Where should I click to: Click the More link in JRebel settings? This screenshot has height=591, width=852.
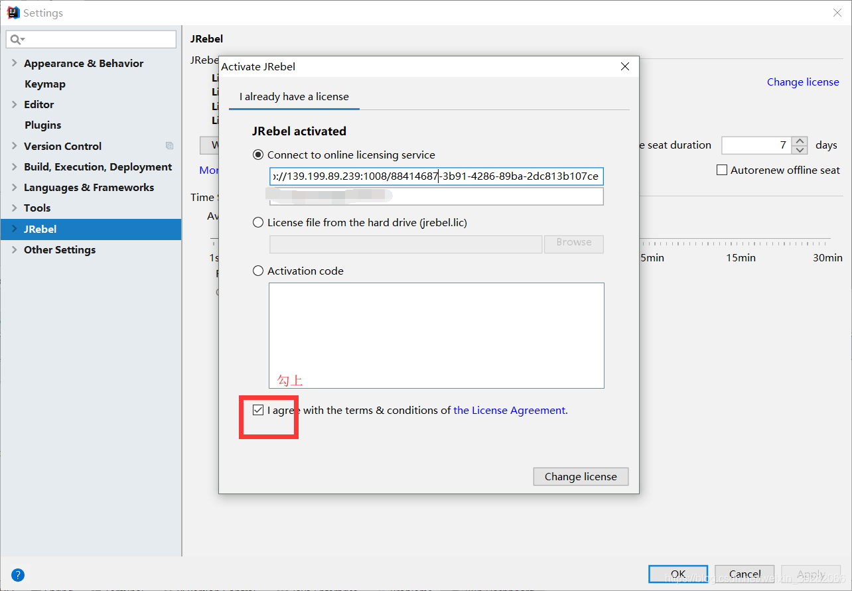[209, 170]
